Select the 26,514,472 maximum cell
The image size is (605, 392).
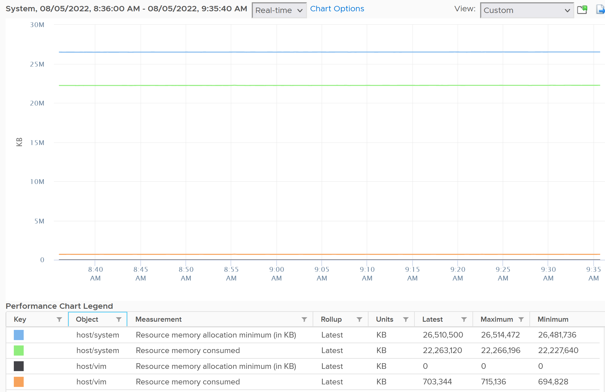pos(500,335)
